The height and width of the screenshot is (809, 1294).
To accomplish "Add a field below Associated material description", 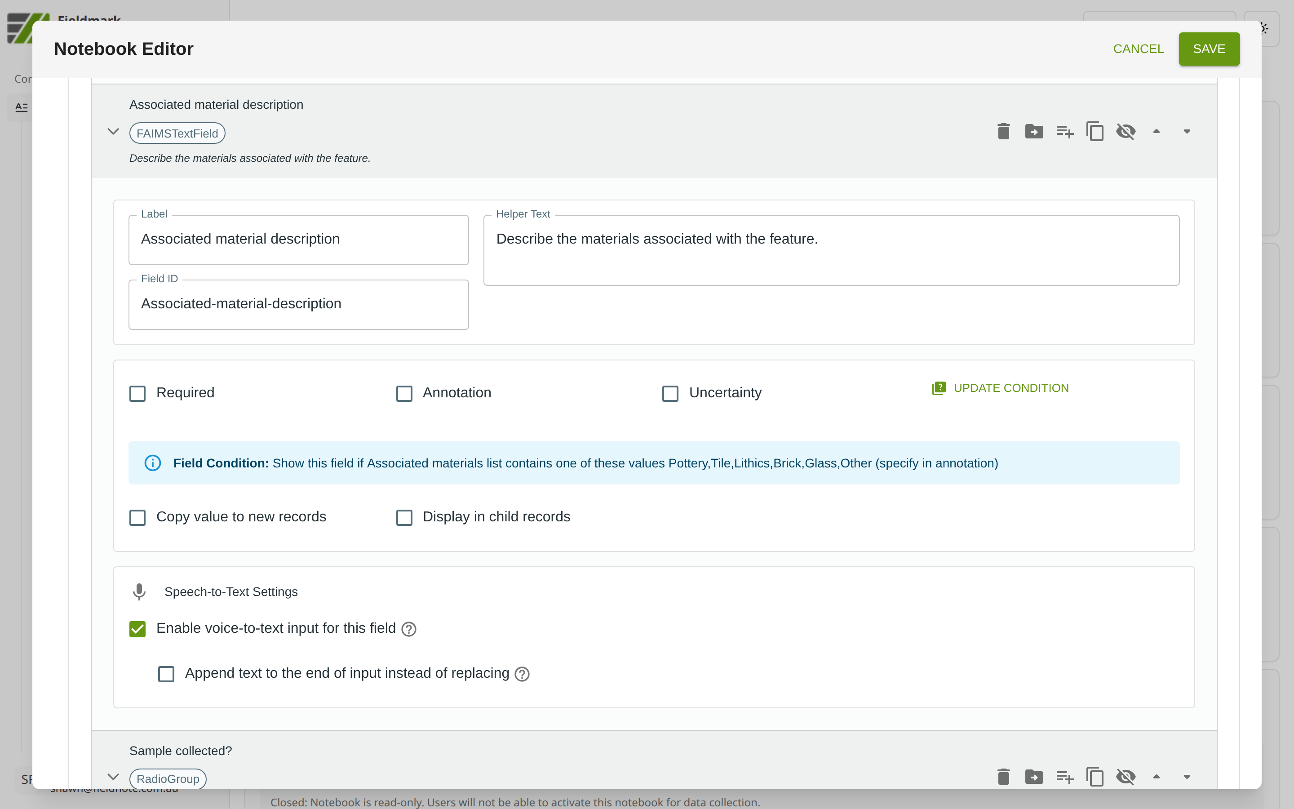I will point(1064,132).
